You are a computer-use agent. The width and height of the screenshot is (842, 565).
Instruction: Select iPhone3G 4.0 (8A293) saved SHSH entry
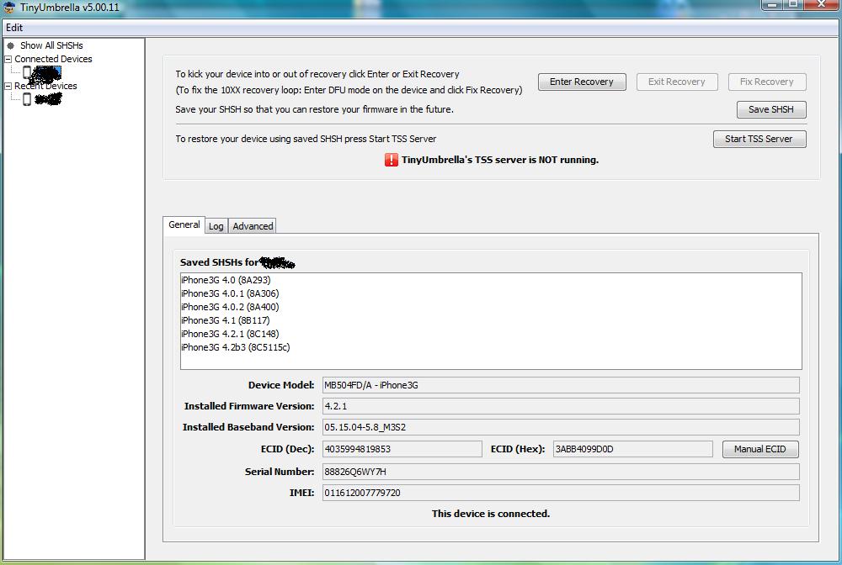tap(226, 280)
